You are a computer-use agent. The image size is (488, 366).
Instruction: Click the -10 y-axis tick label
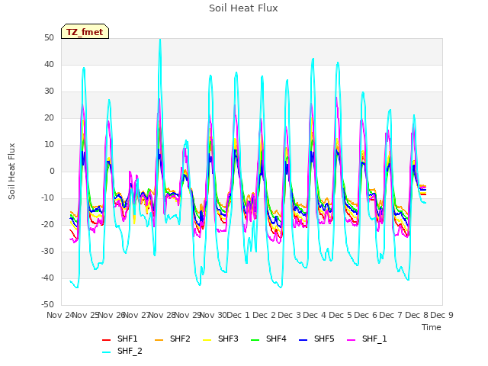pyautogui.click(x=47, y=198)
